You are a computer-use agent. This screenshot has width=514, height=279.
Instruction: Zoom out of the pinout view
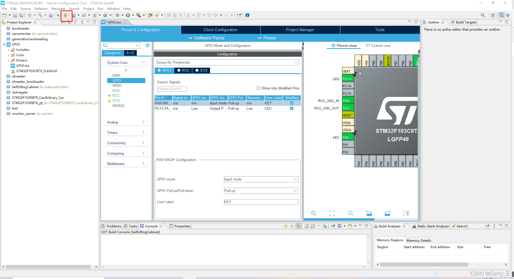pos(350,213)
